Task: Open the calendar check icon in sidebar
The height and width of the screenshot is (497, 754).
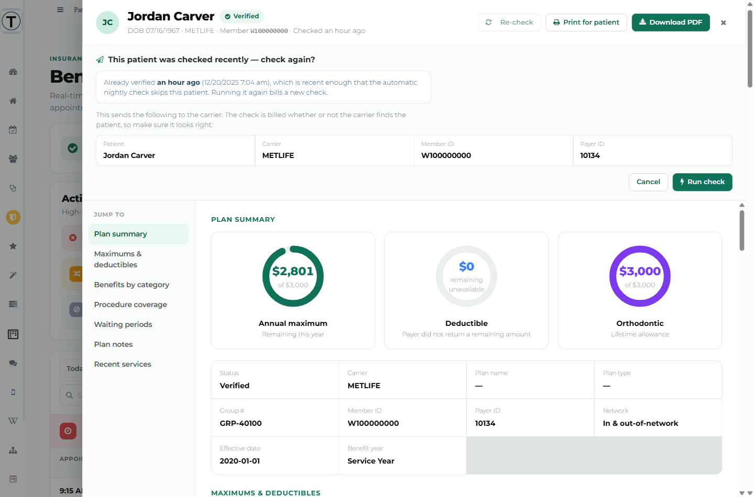Action: coord(13,130)
